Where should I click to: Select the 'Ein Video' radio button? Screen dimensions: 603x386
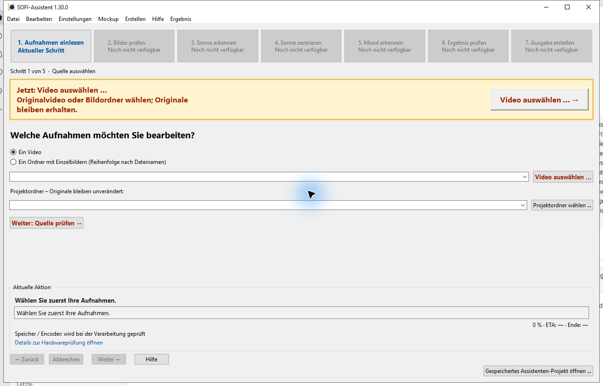tap(13, 152)
